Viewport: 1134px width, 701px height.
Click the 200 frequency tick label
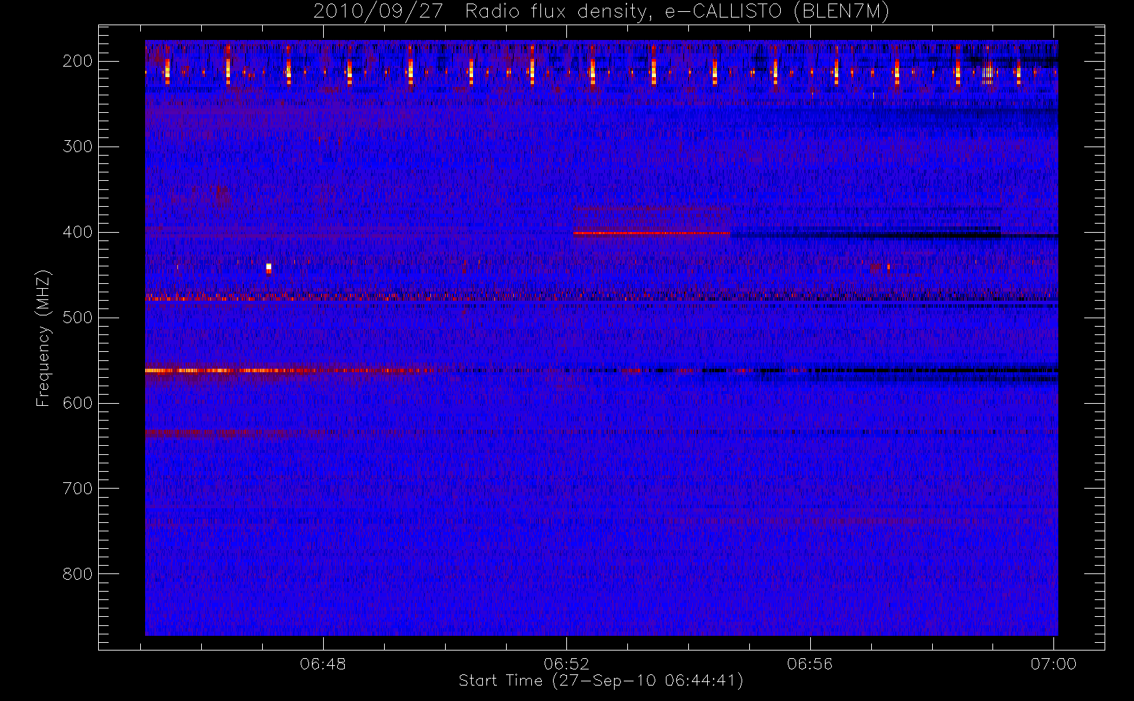coord(78,61)
